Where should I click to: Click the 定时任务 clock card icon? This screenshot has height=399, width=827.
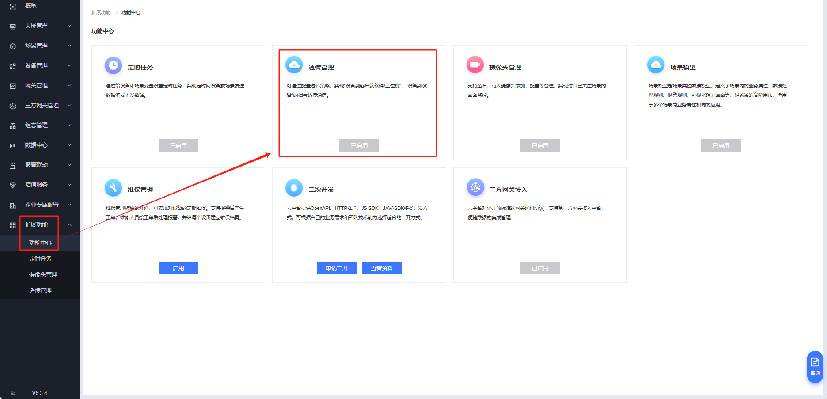coord(114,65)
